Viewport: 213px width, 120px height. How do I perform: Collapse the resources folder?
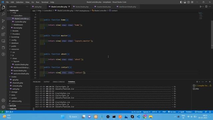(15, 49)
